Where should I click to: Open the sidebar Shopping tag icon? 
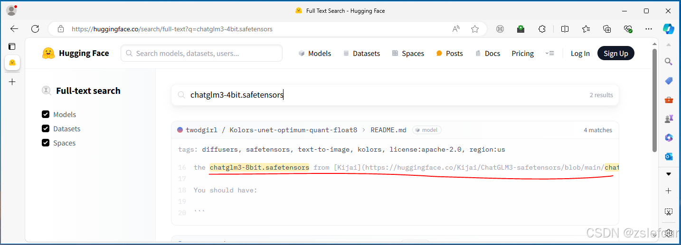click(669, 81)
